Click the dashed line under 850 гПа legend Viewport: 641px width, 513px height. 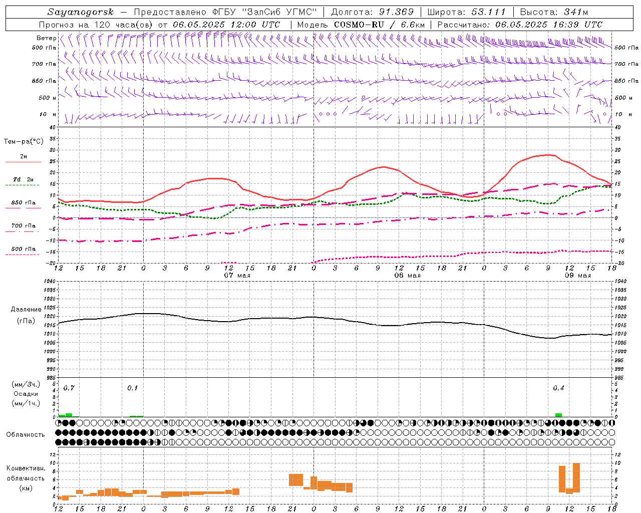point(23,208)
